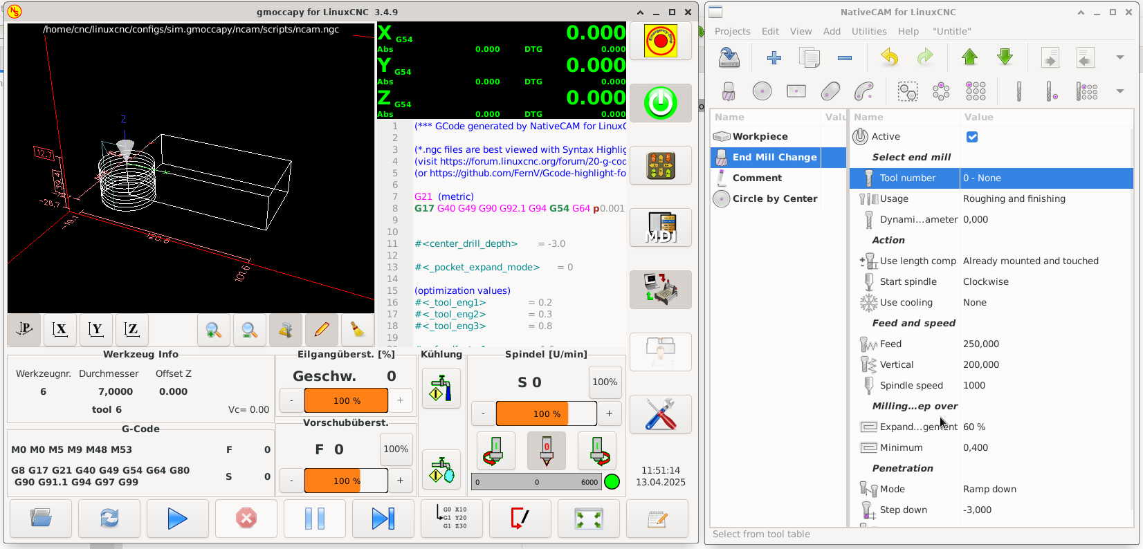The width and height of the screenshot is (1143, 549).
Task: Move selected item up with green arrow
Action: pyautogui.click(x=970, y=58)
